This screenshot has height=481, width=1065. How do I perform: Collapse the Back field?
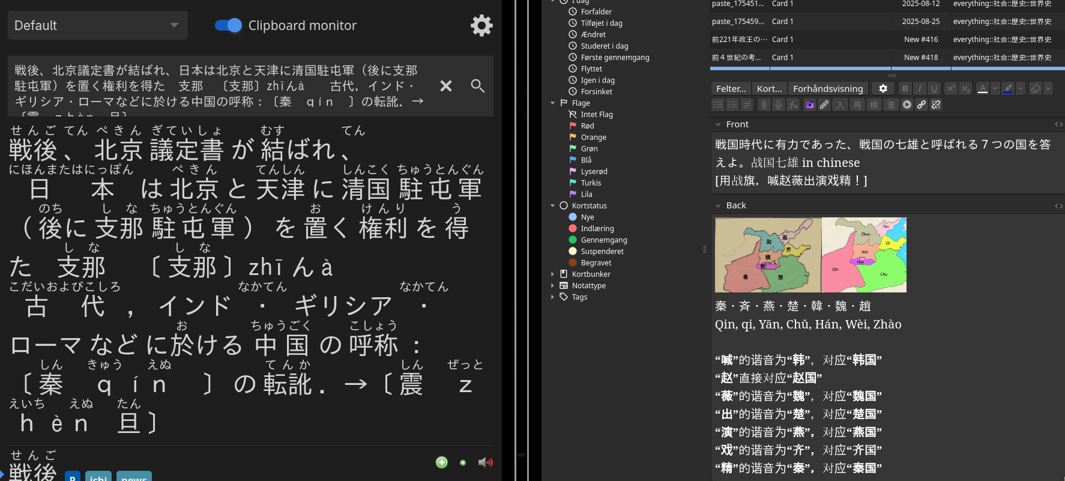(x=718, y=205)
